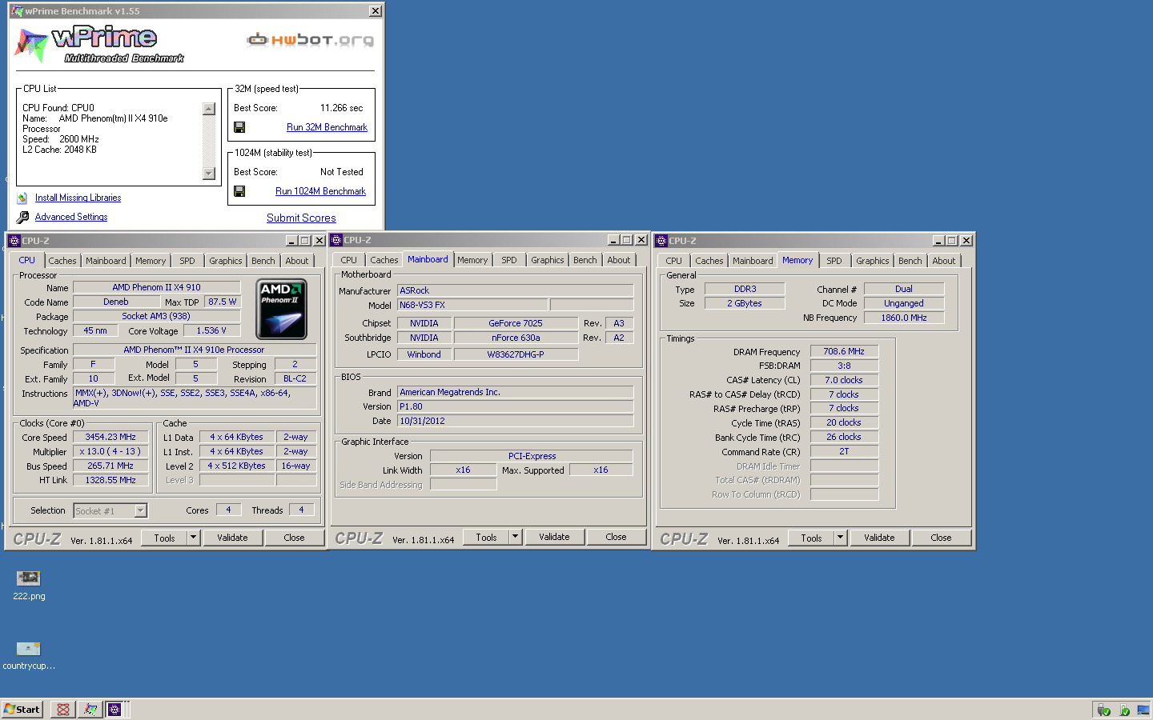
Task: Click the save icon under 1024M stability test
Action: click(x=239, y=191)
